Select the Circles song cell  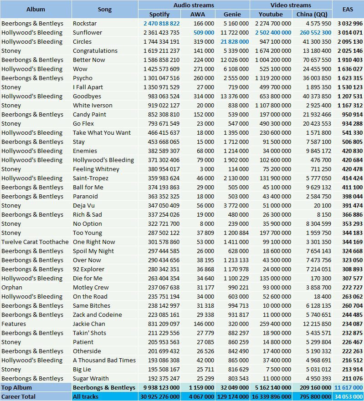click(105, 42)
